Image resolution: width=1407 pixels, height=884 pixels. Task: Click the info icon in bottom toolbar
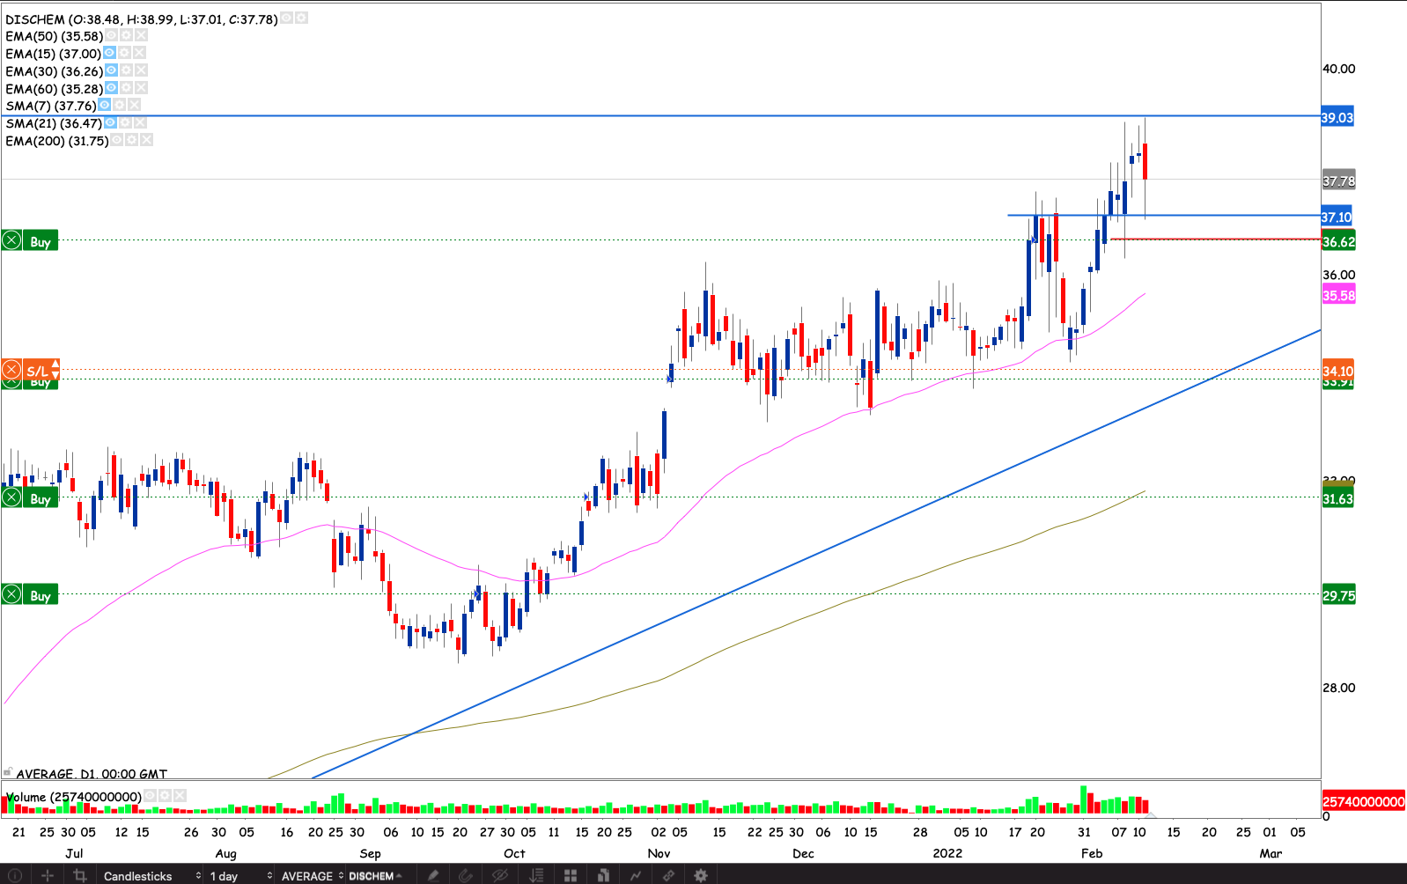tap(14, 876)
